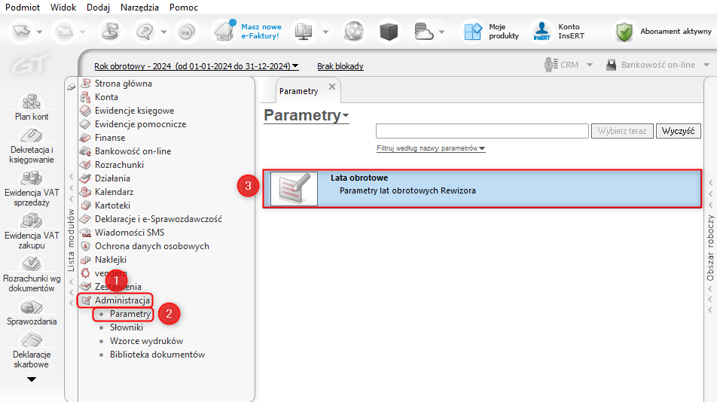The width and height of the screenshot is (717, 402).
Task: Click the globe toolbar icon
Action: click(x=353, y=32)
